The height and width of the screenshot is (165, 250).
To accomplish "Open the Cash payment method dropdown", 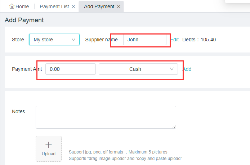I will tap(138, 69).
